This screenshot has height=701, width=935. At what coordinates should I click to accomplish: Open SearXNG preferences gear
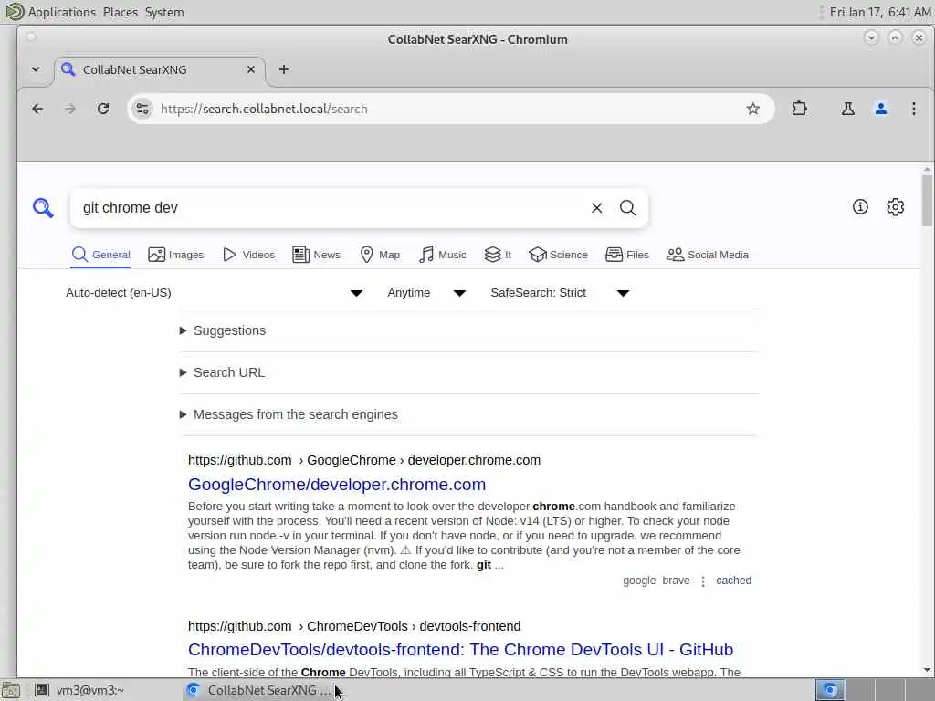895,207
